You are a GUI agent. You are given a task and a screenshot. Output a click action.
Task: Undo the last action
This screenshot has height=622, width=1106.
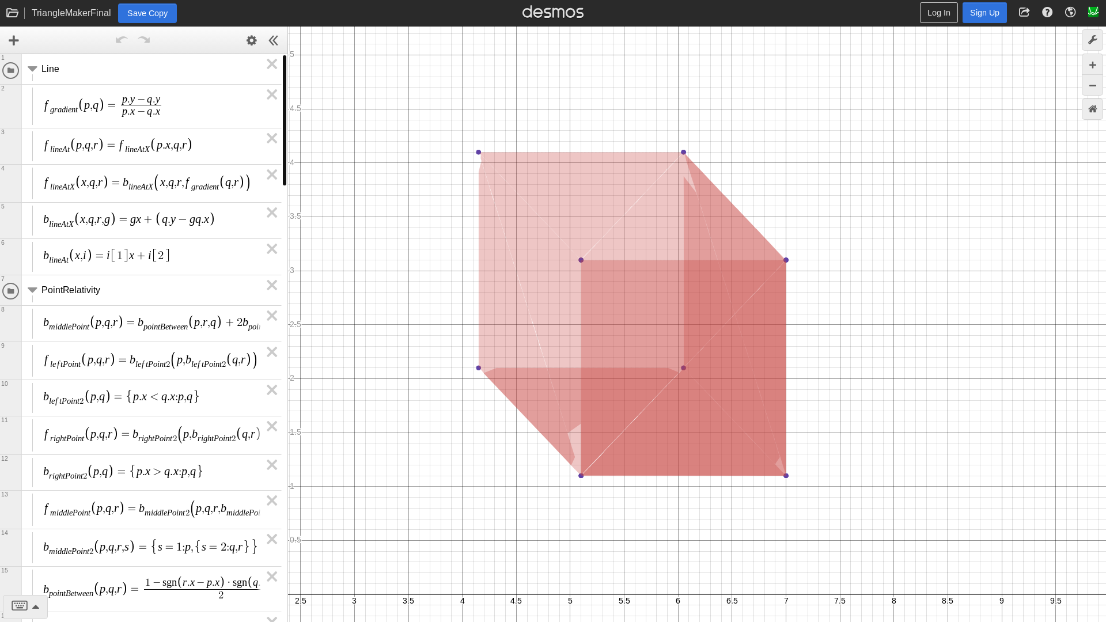coord(122,40)
